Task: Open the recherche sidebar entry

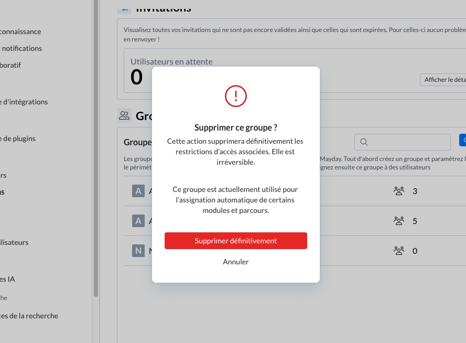Action: coord(29,316)
